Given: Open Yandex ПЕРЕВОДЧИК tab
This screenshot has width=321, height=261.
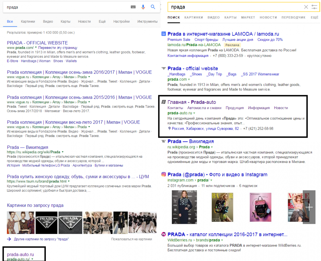Looking at the screenshot, I should [293, 18].
